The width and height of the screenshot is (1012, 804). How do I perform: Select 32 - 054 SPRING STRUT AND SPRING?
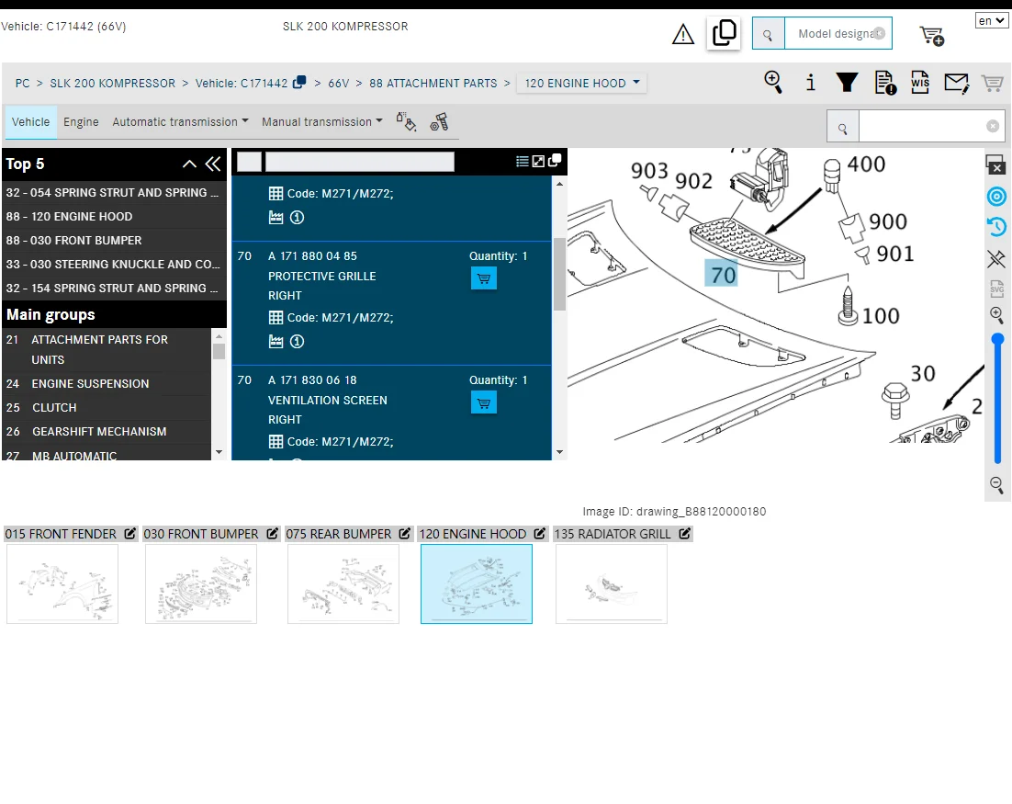(114, 192)
